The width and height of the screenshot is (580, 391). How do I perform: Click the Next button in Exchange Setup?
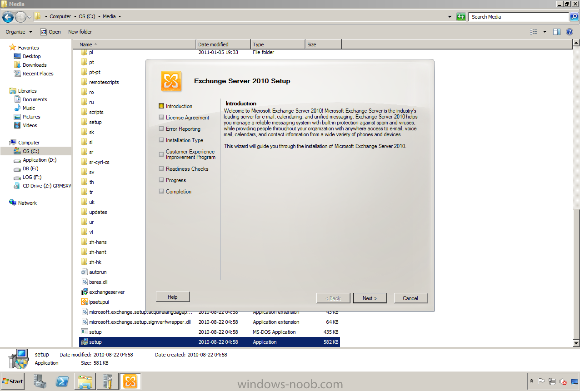pos(370,298)
